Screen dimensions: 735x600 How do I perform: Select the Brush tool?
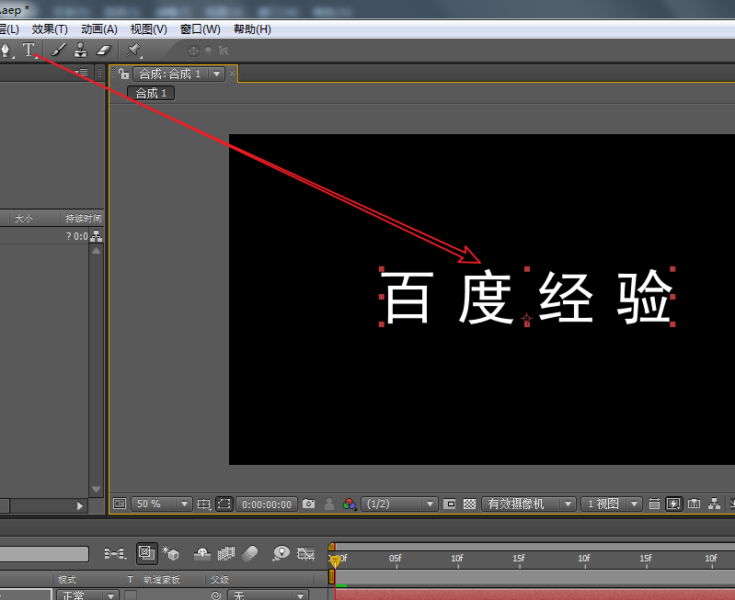[x=59, y=50]
